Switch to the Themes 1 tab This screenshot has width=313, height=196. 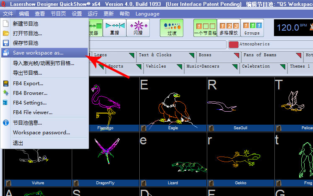click(300, 68)
